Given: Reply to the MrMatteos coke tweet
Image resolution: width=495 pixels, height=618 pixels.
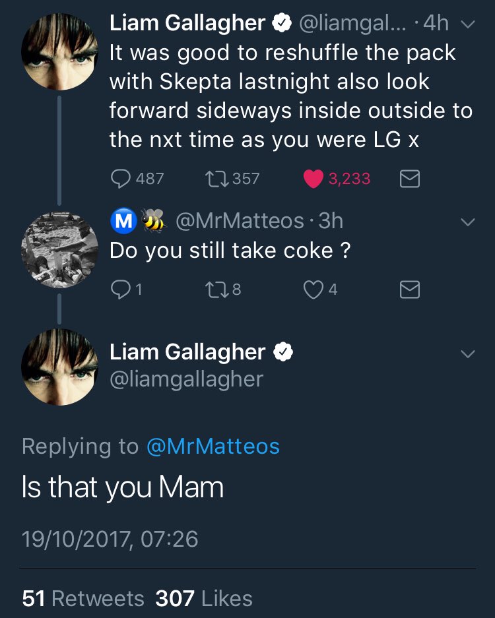Looking at the screenshot, I should tap(120, 290).
